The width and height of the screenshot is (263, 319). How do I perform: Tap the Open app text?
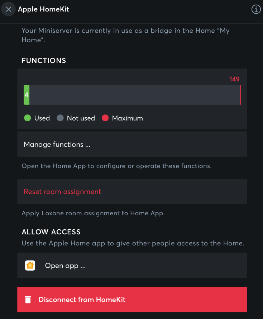pos(65,266)
